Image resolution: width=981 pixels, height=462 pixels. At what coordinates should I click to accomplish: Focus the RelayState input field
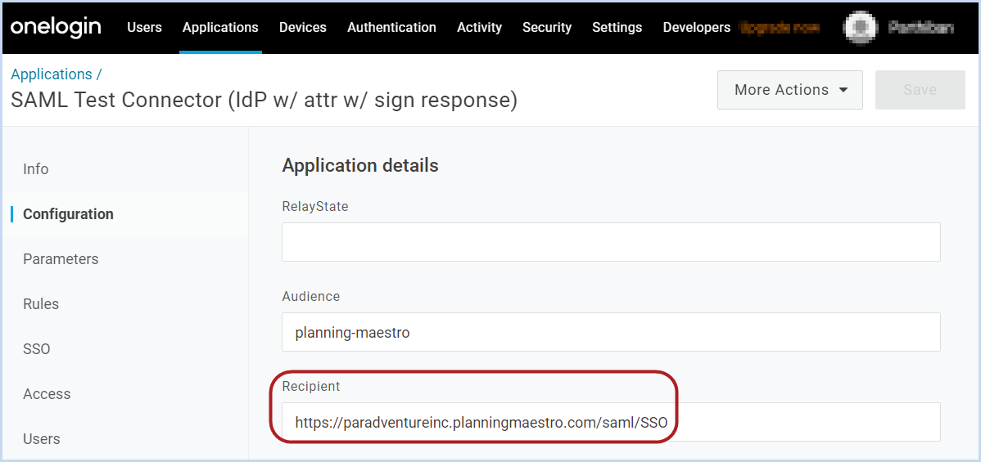[x=611, y=242]
